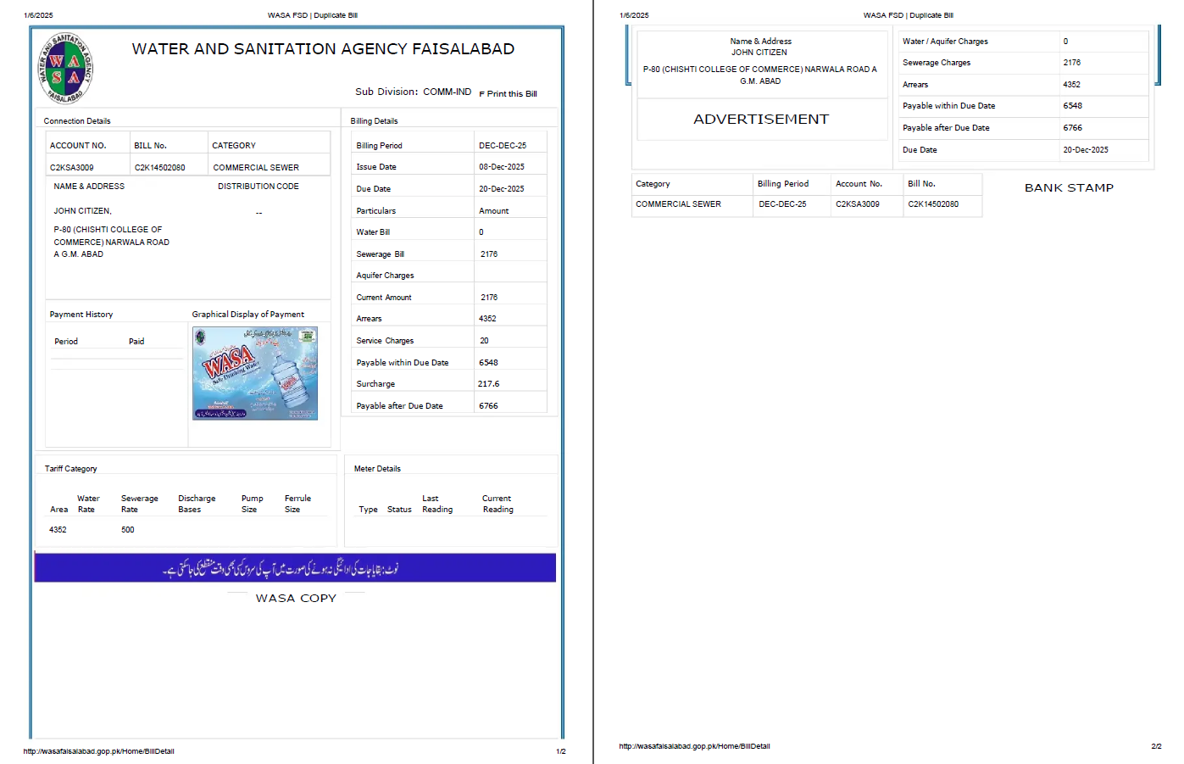Click the printer icon beside Print this Bill
Screen dimensions: 1184x764
pos(481,93)
